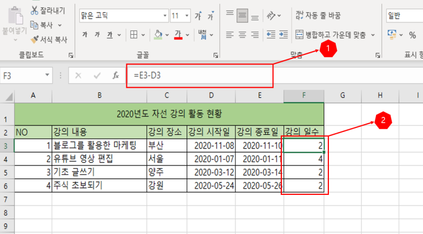Decrease indent icon

click(271, 34)
